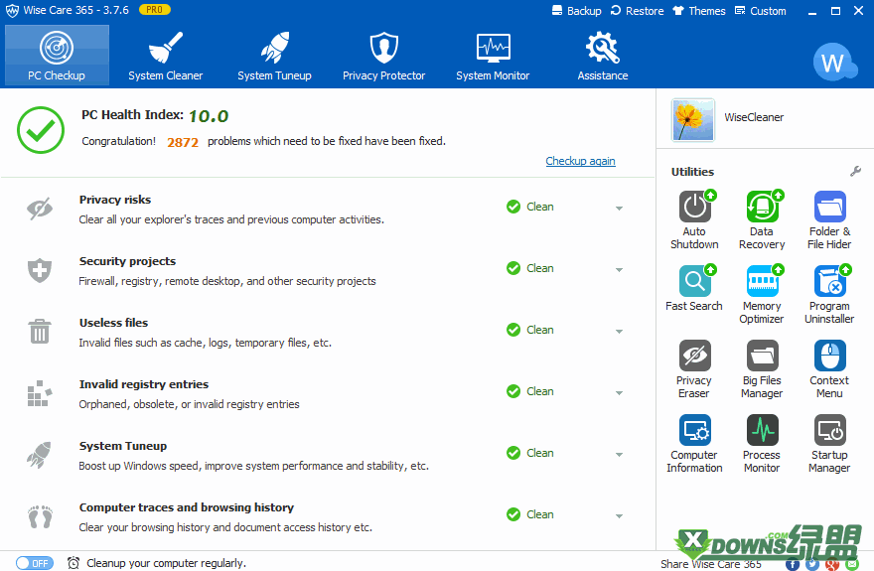Viewport: 874px width, 571px height.
Task: Open Computer Information utility
Action: pyautogui.click(x=694, y=444)
